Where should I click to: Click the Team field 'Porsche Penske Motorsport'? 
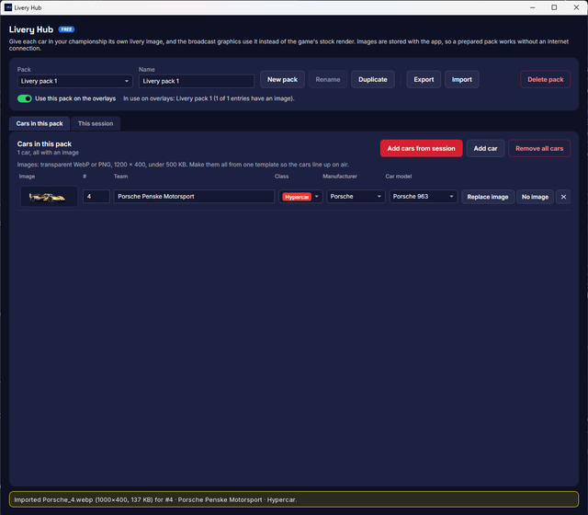194,196
